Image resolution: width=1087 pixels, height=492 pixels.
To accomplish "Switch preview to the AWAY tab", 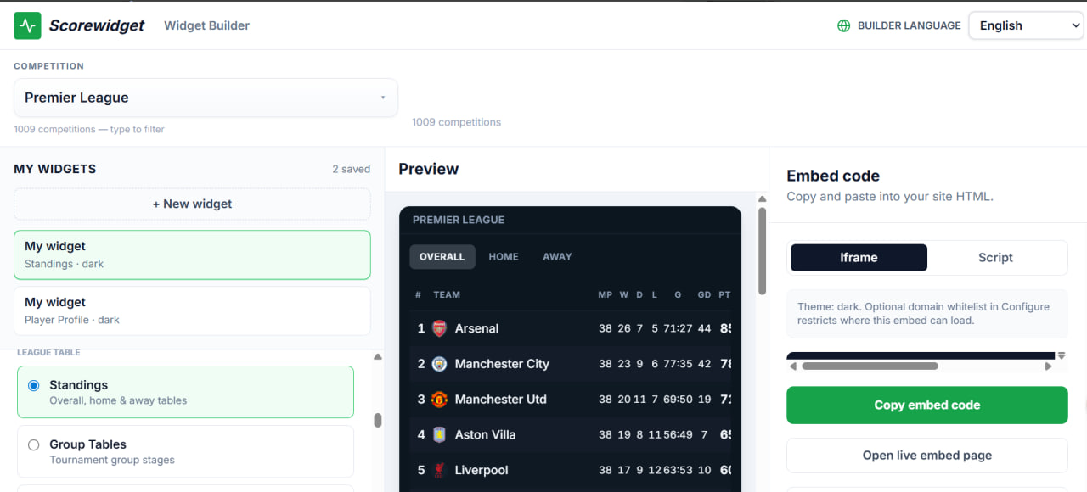I will point(557,256).
